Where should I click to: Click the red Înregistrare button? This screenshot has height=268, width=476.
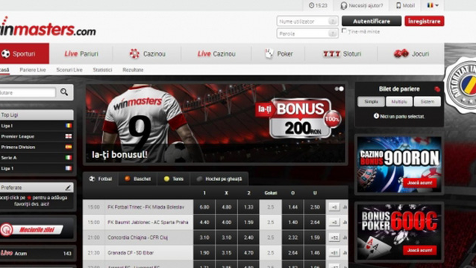[424, 21]
